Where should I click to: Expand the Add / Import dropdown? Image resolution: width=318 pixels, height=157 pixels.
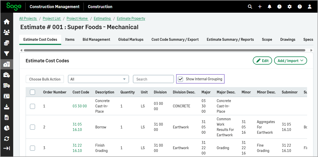click(290, 61)
